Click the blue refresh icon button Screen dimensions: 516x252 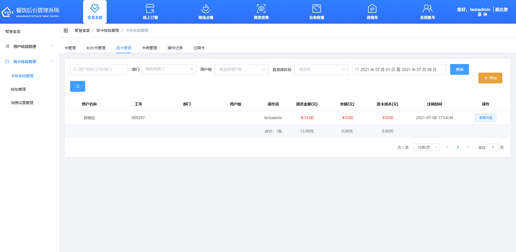(77, 86)
